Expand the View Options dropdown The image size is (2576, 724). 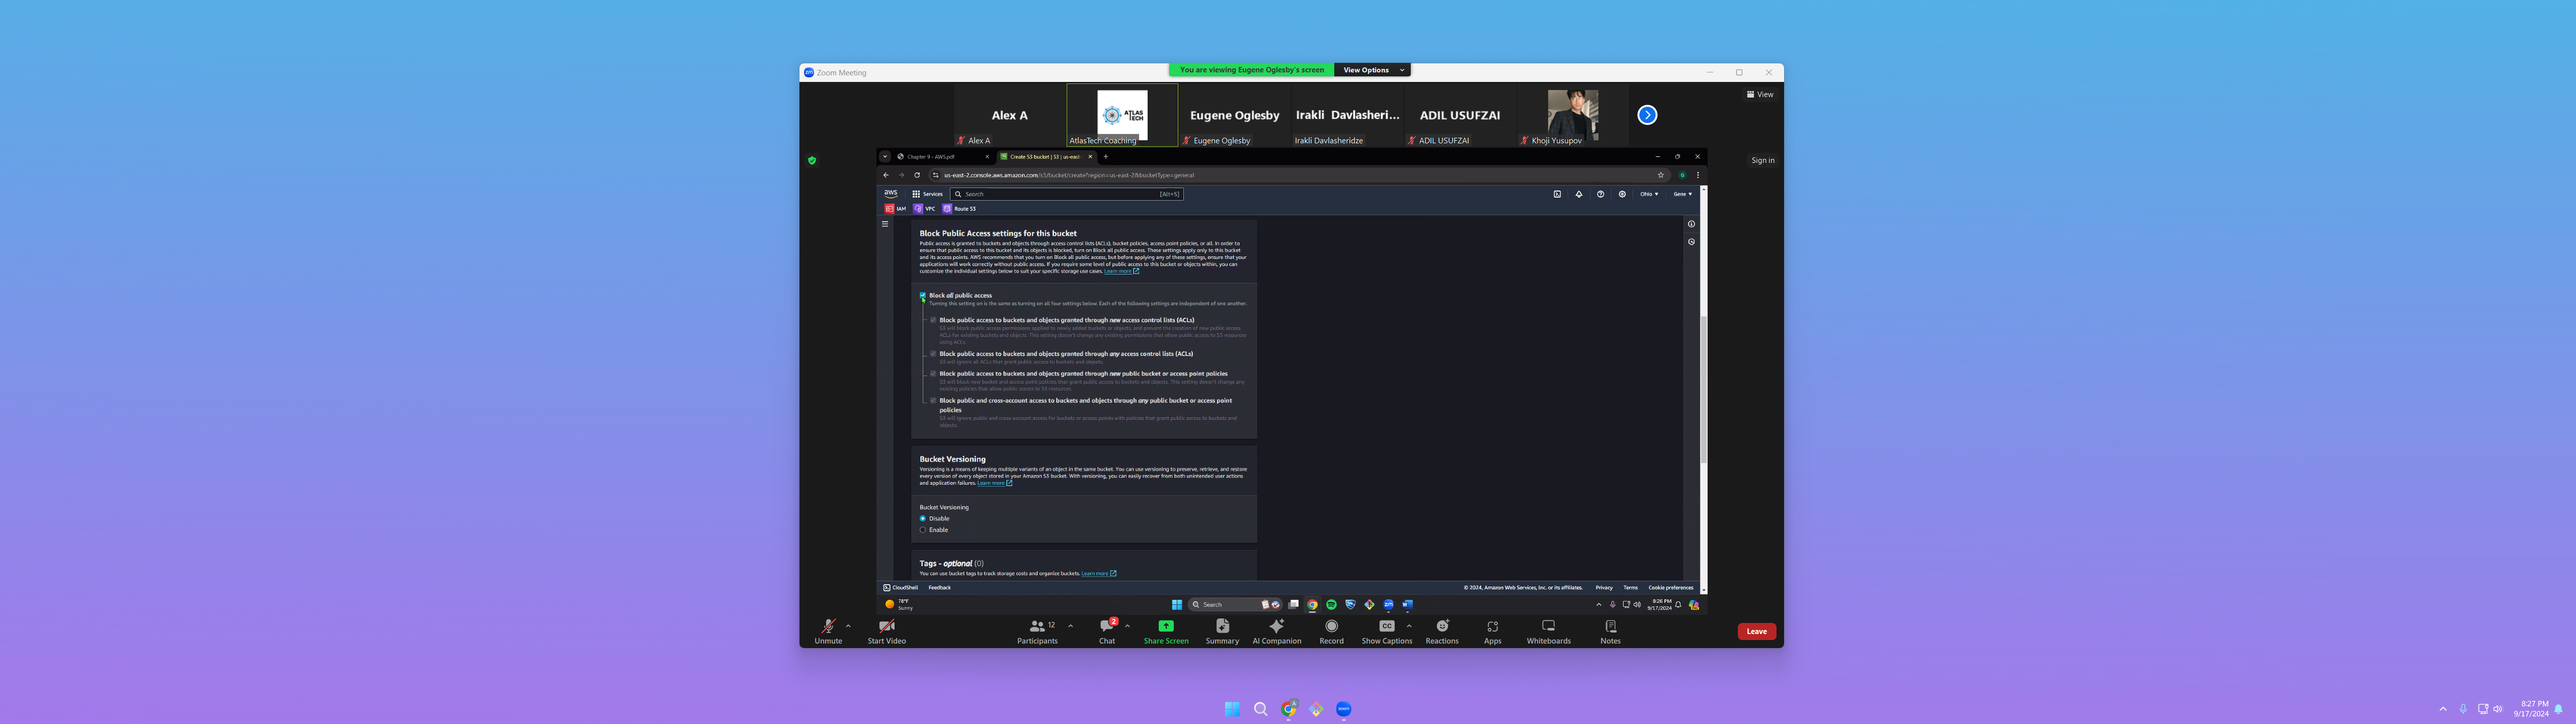click(x=1373, y=70)
